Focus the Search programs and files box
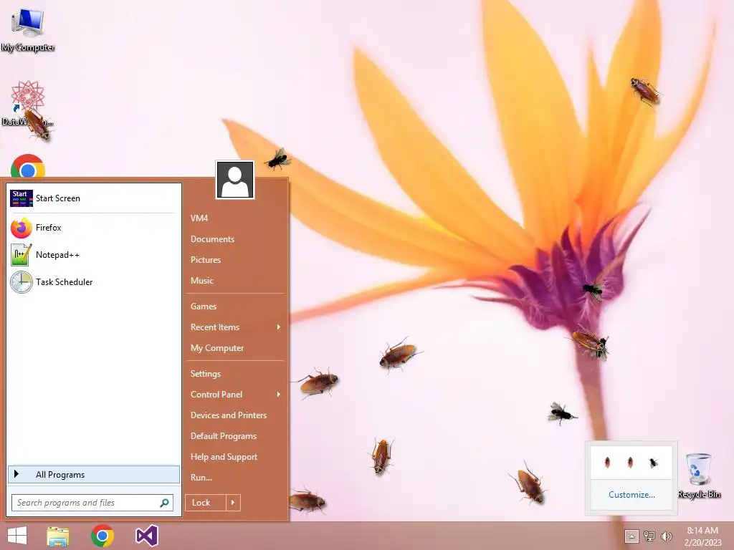The height and width of the screenshot is (550, 734). coord(92,503)
